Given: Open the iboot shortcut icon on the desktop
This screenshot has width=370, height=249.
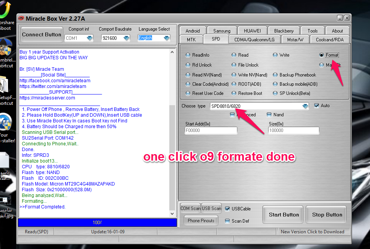Looking at the screenshot, I should pos(6,10).
